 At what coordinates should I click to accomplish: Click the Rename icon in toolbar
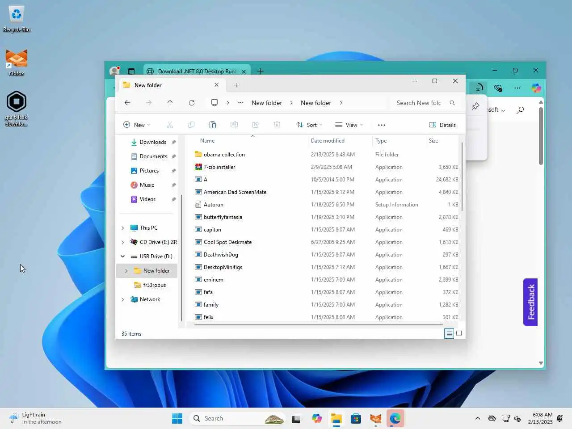click(234, 125)
